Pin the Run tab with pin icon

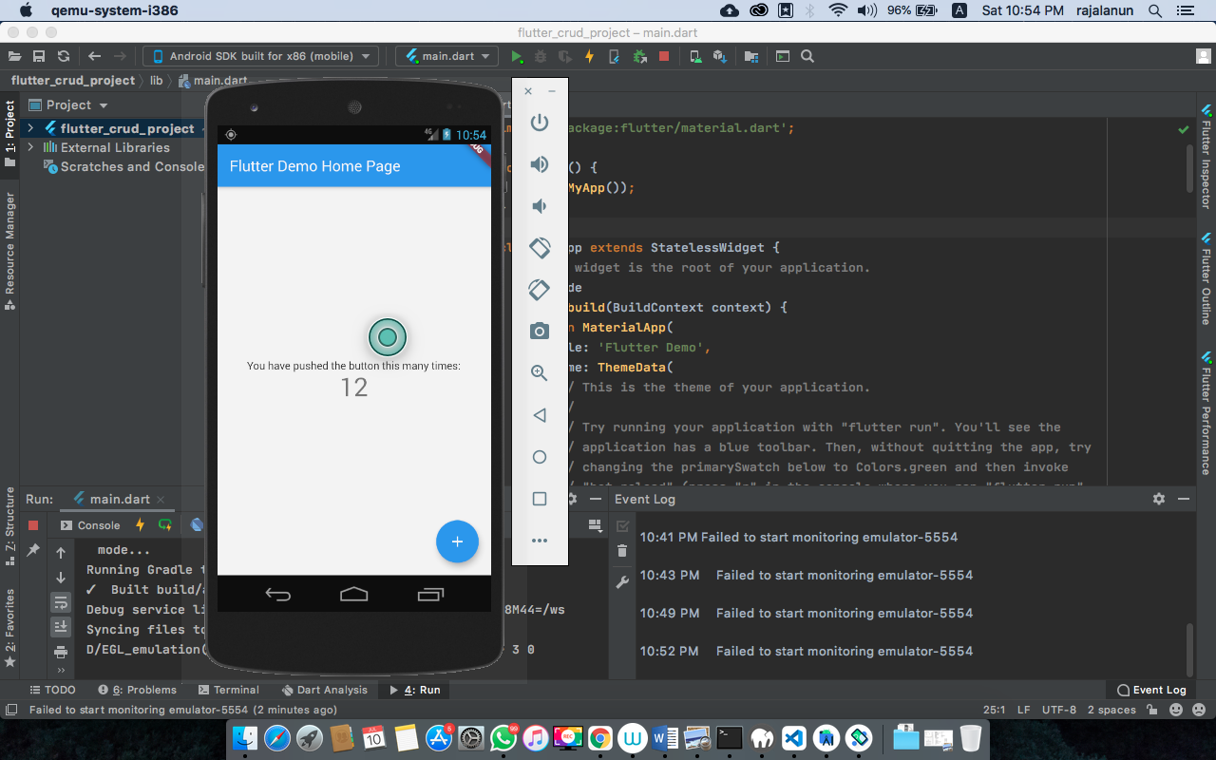click(33, 550)
